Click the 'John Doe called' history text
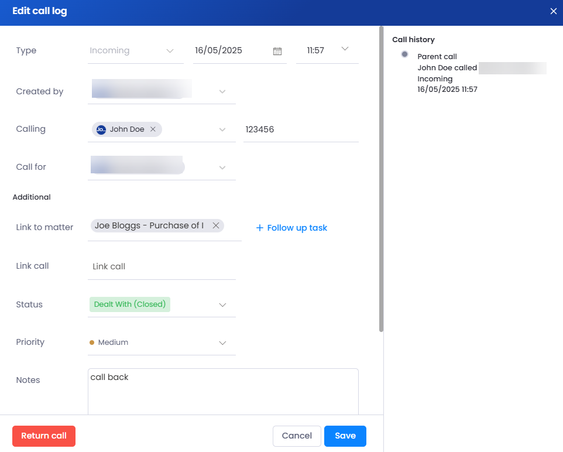 [447, 67]
